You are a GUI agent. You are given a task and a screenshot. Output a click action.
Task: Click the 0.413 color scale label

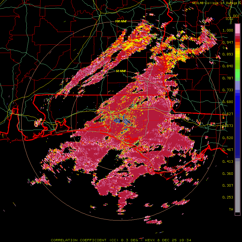228,162
